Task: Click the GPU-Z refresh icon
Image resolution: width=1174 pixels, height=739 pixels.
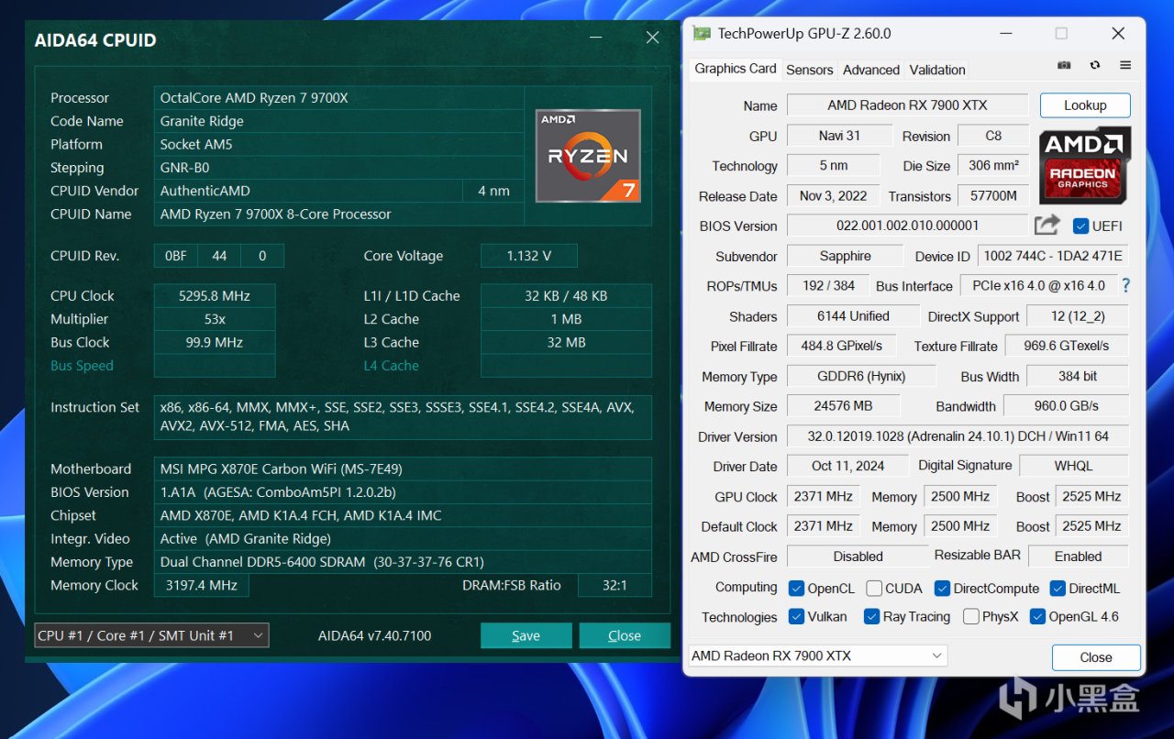Action: 1094,66
